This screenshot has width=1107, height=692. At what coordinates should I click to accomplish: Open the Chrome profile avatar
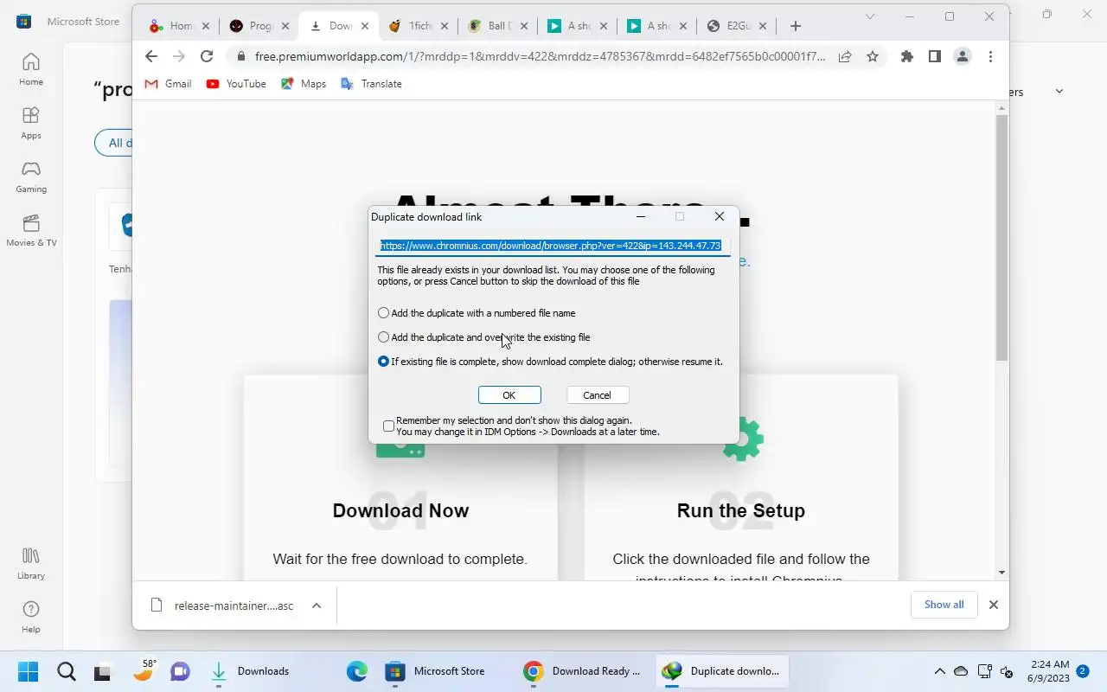(963, 56)
